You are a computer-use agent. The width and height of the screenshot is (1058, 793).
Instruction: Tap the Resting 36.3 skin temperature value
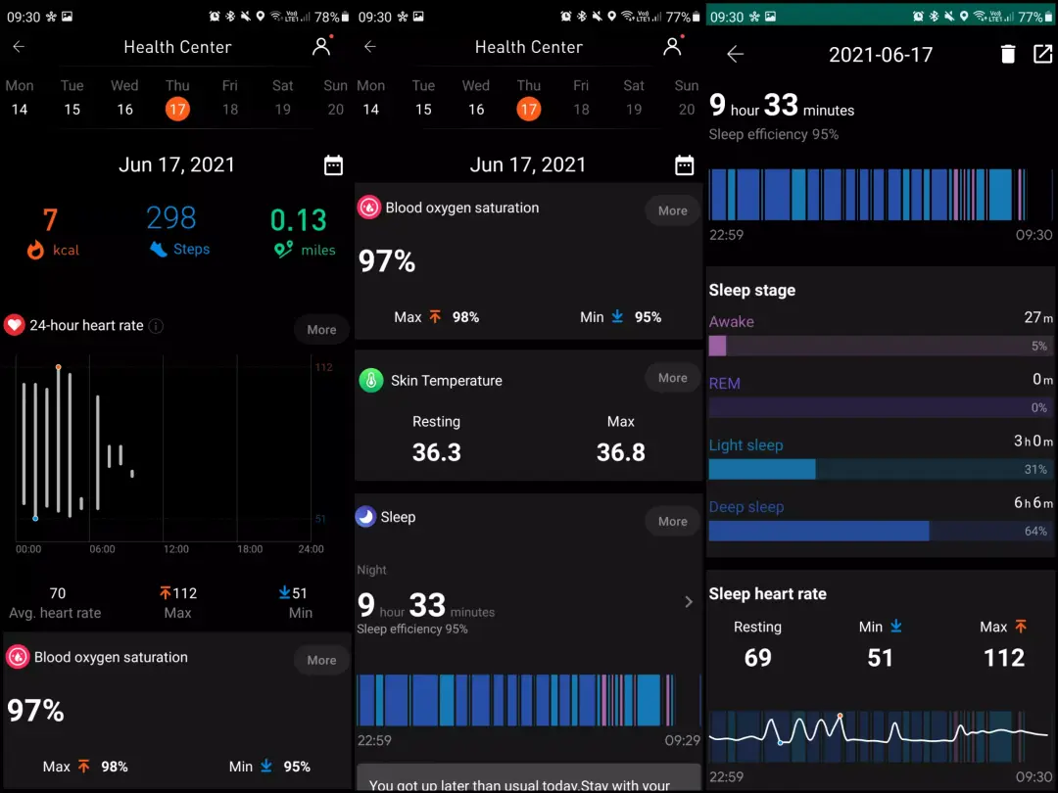437,452
